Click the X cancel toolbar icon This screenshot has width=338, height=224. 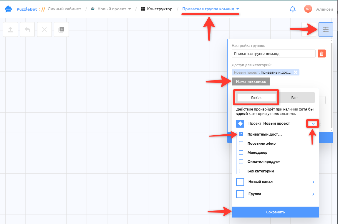[x=44, y=29]
